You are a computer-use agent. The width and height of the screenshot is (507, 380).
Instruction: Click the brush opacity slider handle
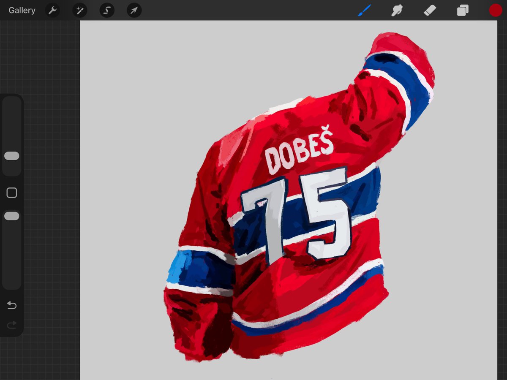[x=12, y=216]
